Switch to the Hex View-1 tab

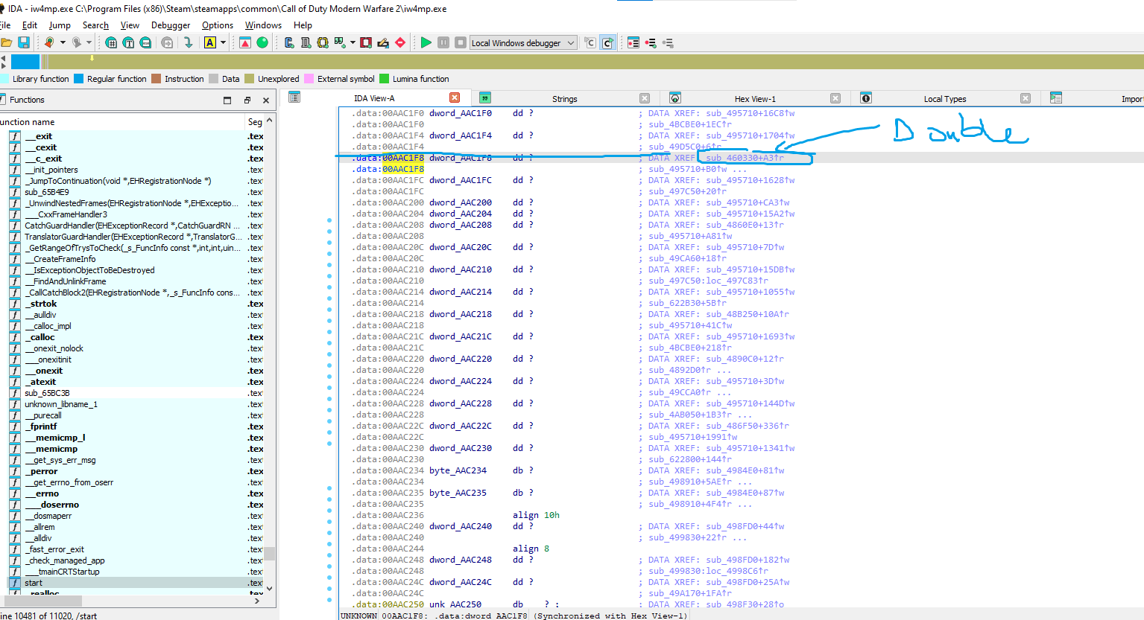(755, 98)
